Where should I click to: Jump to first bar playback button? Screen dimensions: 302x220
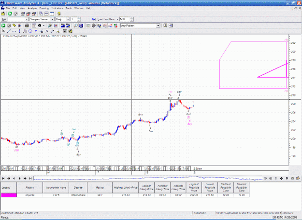pos(3,179)
